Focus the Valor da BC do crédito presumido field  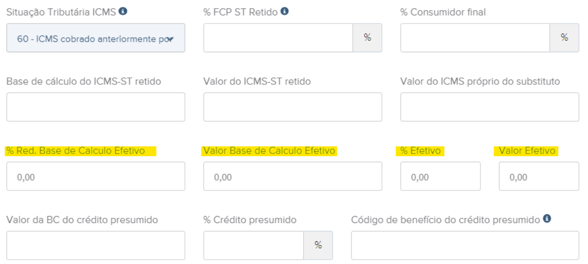pos(96,246)
